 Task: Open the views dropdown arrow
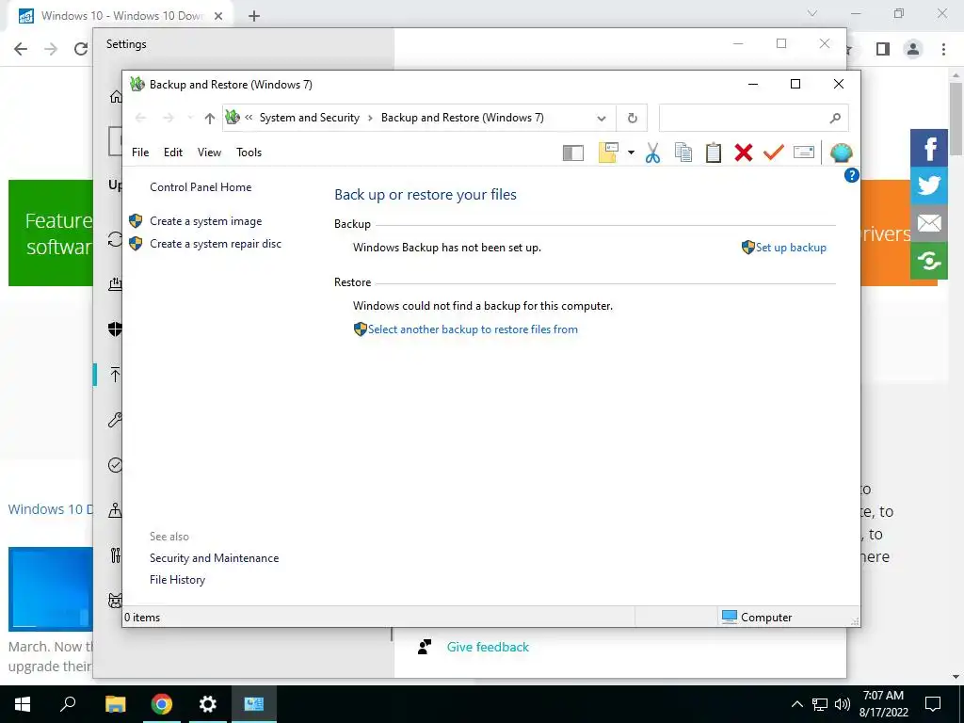pos(631,153)
